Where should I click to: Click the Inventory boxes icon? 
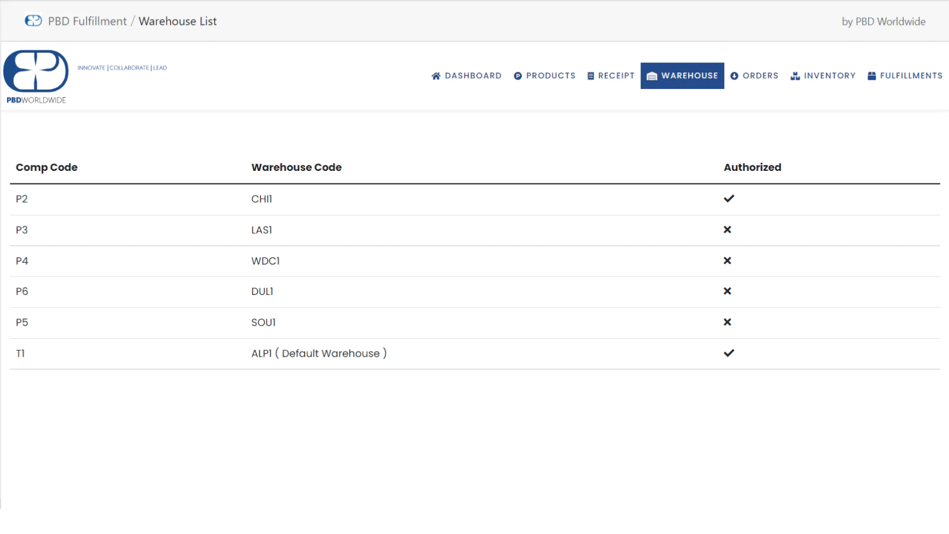coord(795,76)
